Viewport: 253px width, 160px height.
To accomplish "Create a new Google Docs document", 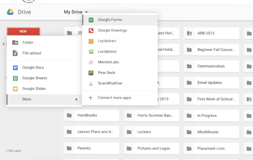I will 44,68.
